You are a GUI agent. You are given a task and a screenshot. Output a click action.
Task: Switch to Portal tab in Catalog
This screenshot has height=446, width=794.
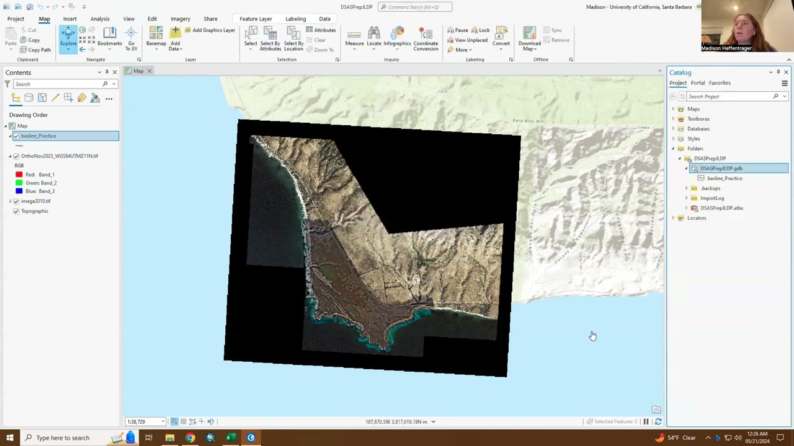pyautogui.click(x=698, y=83)
